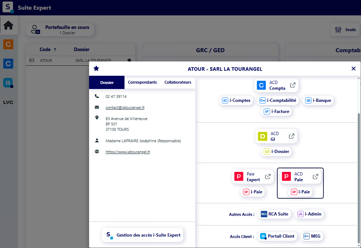Click the home icon in the sidebar
Image resolution: width=361 pixels, height=248 pixels.
(8, 25)
